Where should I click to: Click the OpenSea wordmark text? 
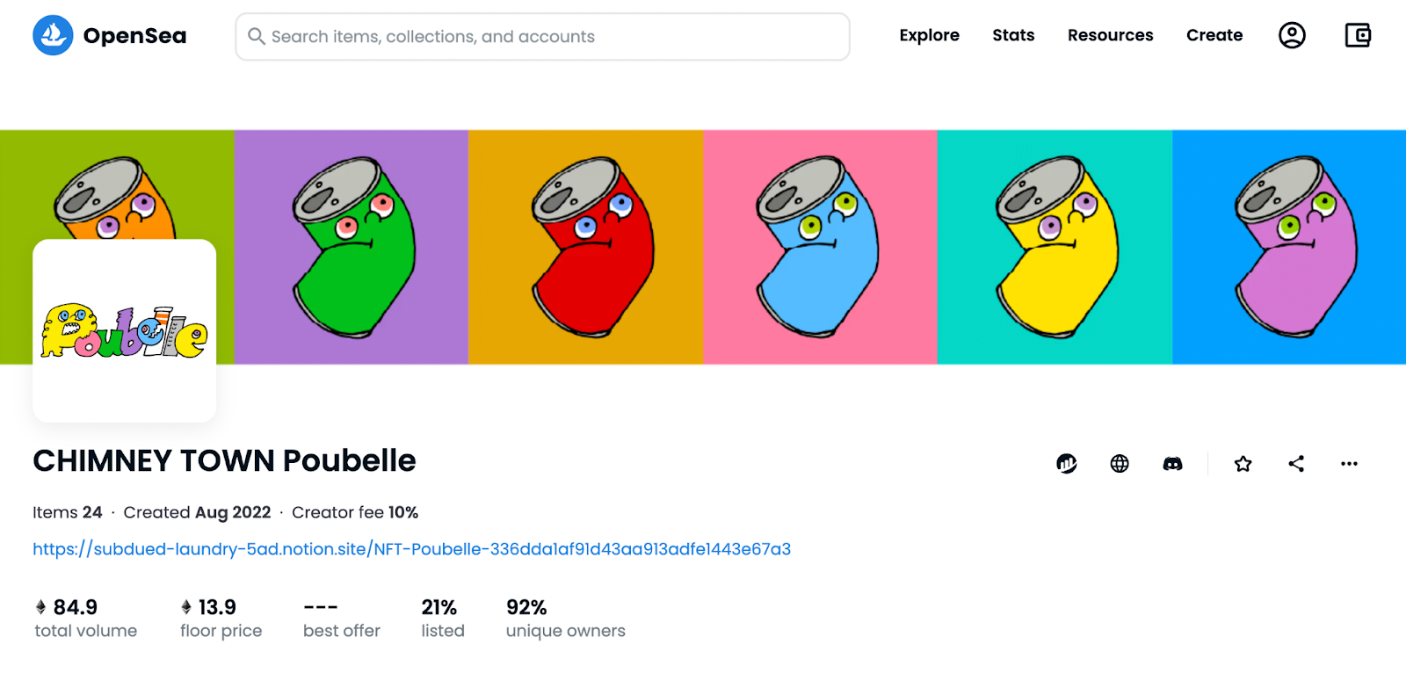click(x=134, y=36)
